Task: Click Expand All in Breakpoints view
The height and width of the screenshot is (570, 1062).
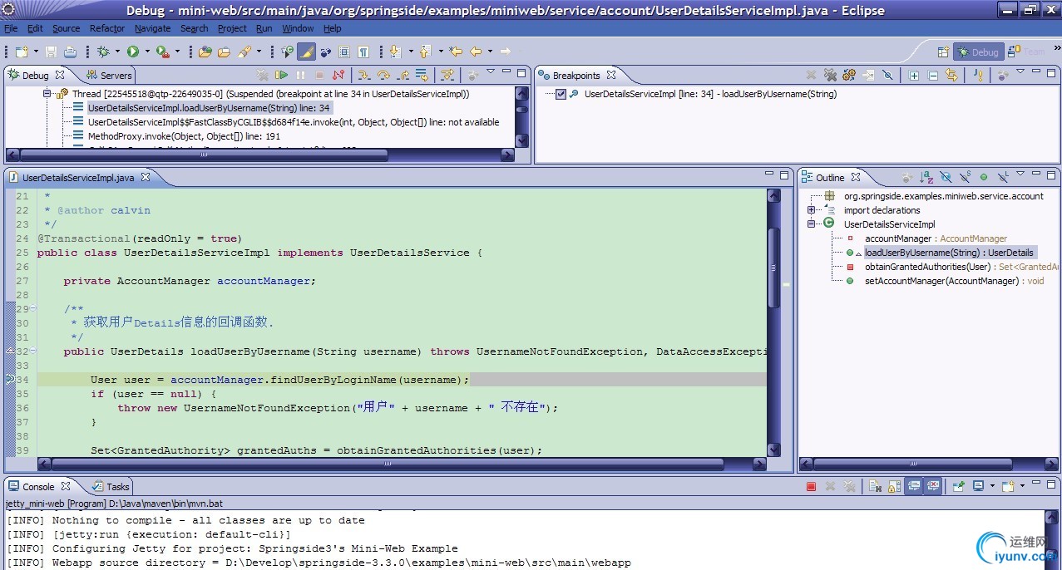Action: pos(914,76)
